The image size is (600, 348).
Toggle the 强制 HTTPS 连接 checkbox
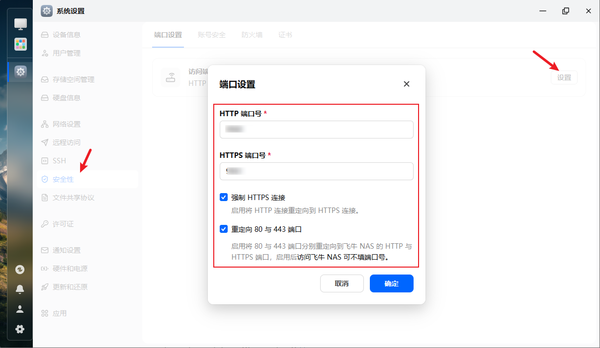coord(224,197)
